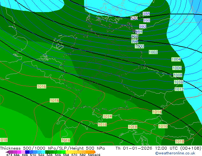Click the legend value 534
202x156 pixels.
[50, 155]
